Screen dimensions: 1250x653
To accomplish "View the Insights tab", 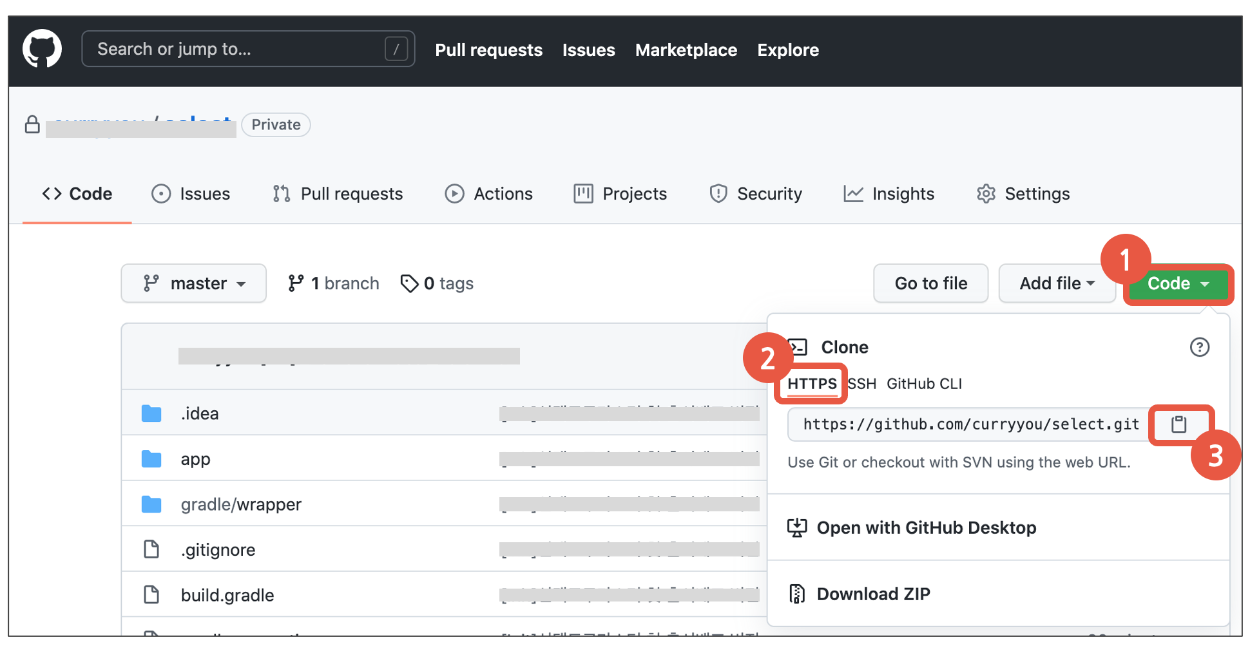I will coord(889,194).
